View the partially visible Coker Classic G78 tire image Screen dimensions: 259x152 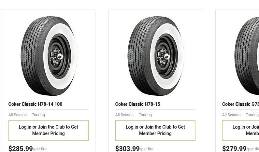[247, 56]
